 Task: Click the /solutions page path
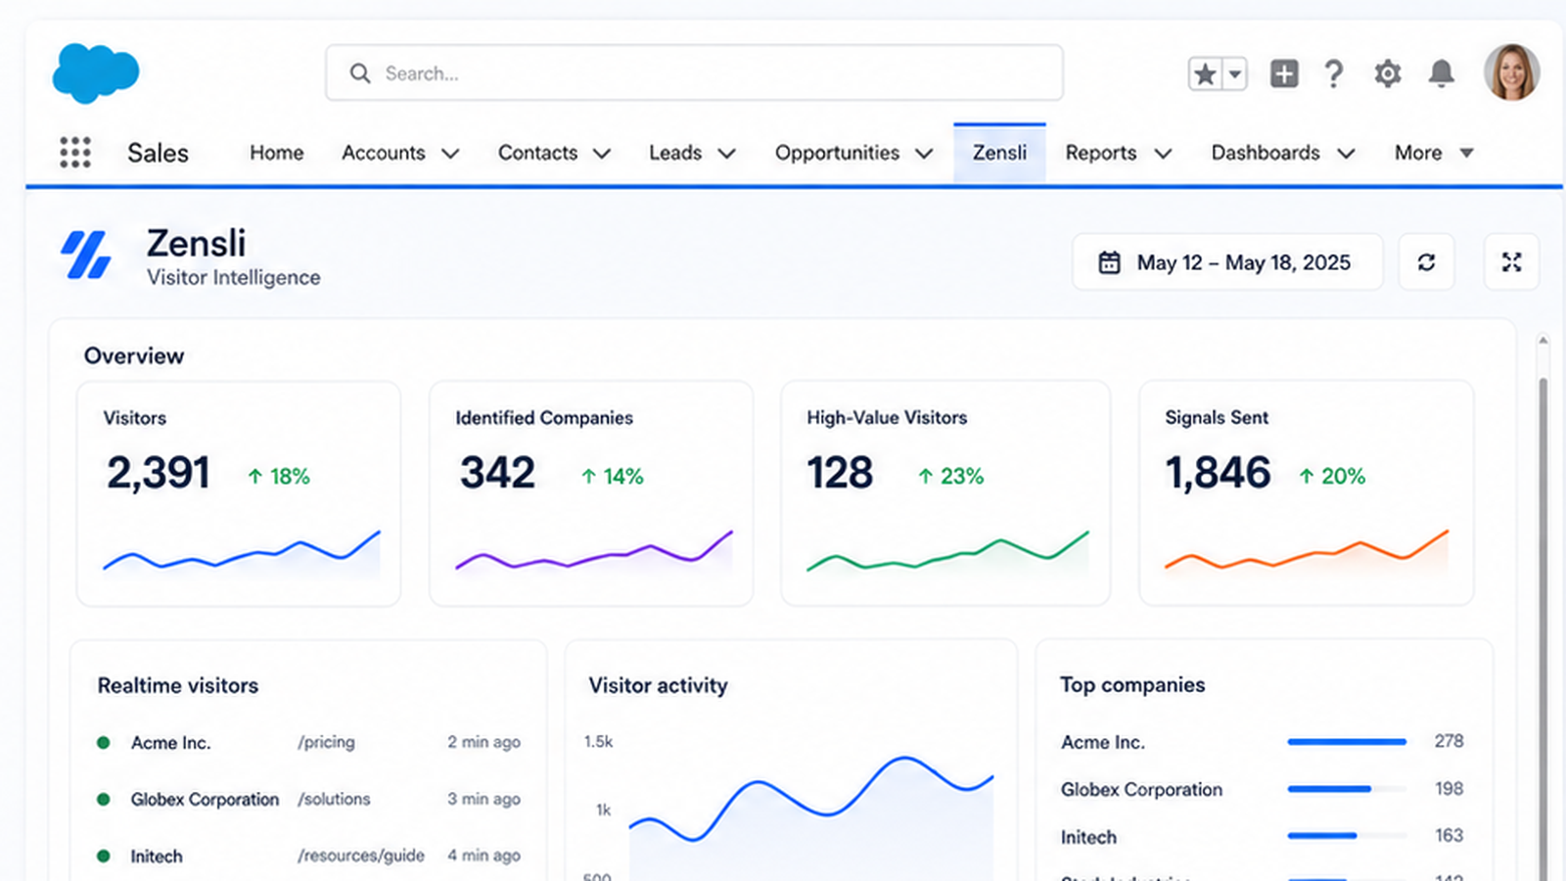click(334, 799)
